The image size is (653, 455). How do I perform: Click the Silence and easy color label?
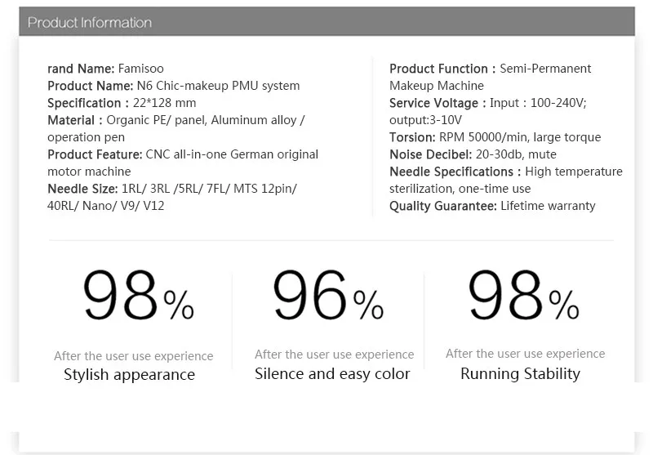(x=332, y=373)
